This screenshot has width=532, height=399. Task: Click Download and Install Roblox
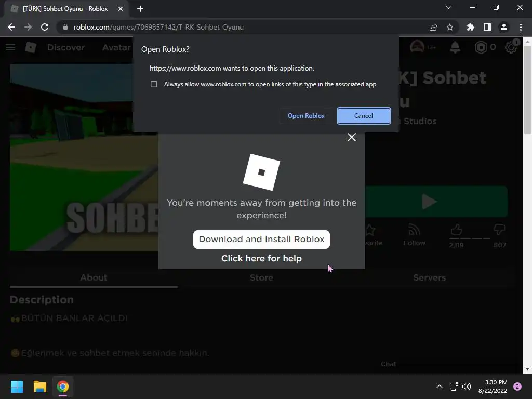pyautogui.click(x=261, y=239)
